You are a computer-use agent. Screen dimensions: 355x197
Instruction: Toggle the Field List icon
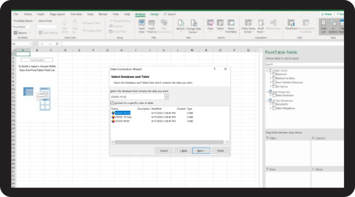[x=323, y=23]
